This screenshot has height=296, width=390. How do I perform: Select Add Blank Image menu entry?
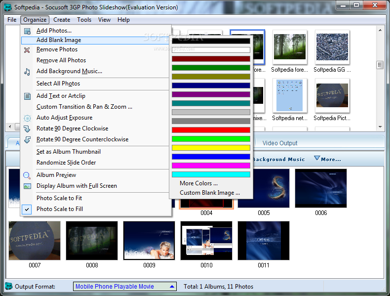pyautogui.click(x=95, y=40)
